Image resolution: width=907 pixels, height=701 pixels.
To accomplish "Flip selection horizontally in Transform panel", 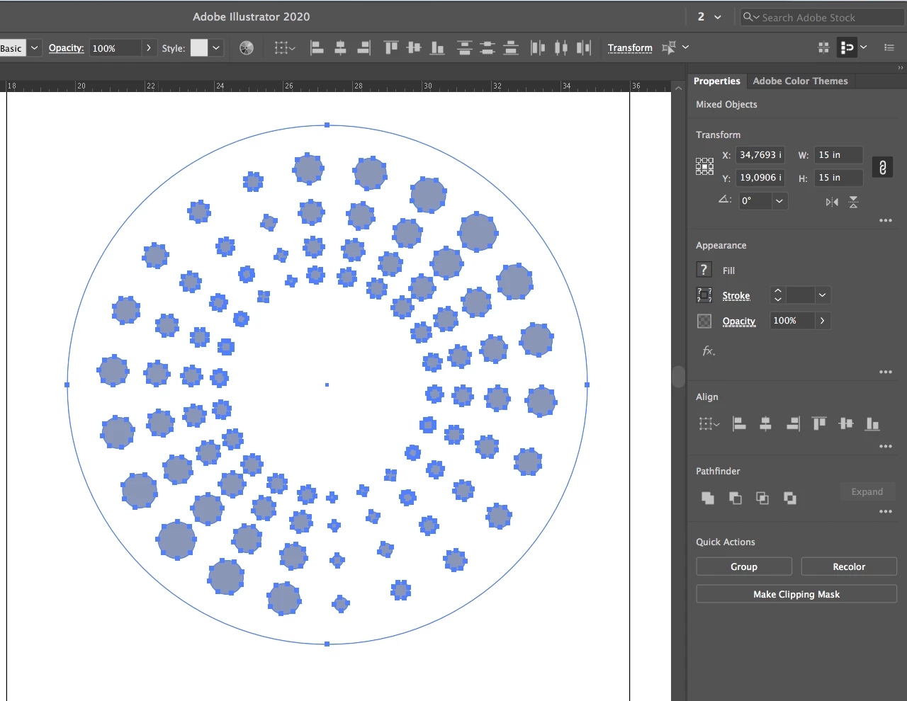I will [832, 202].
